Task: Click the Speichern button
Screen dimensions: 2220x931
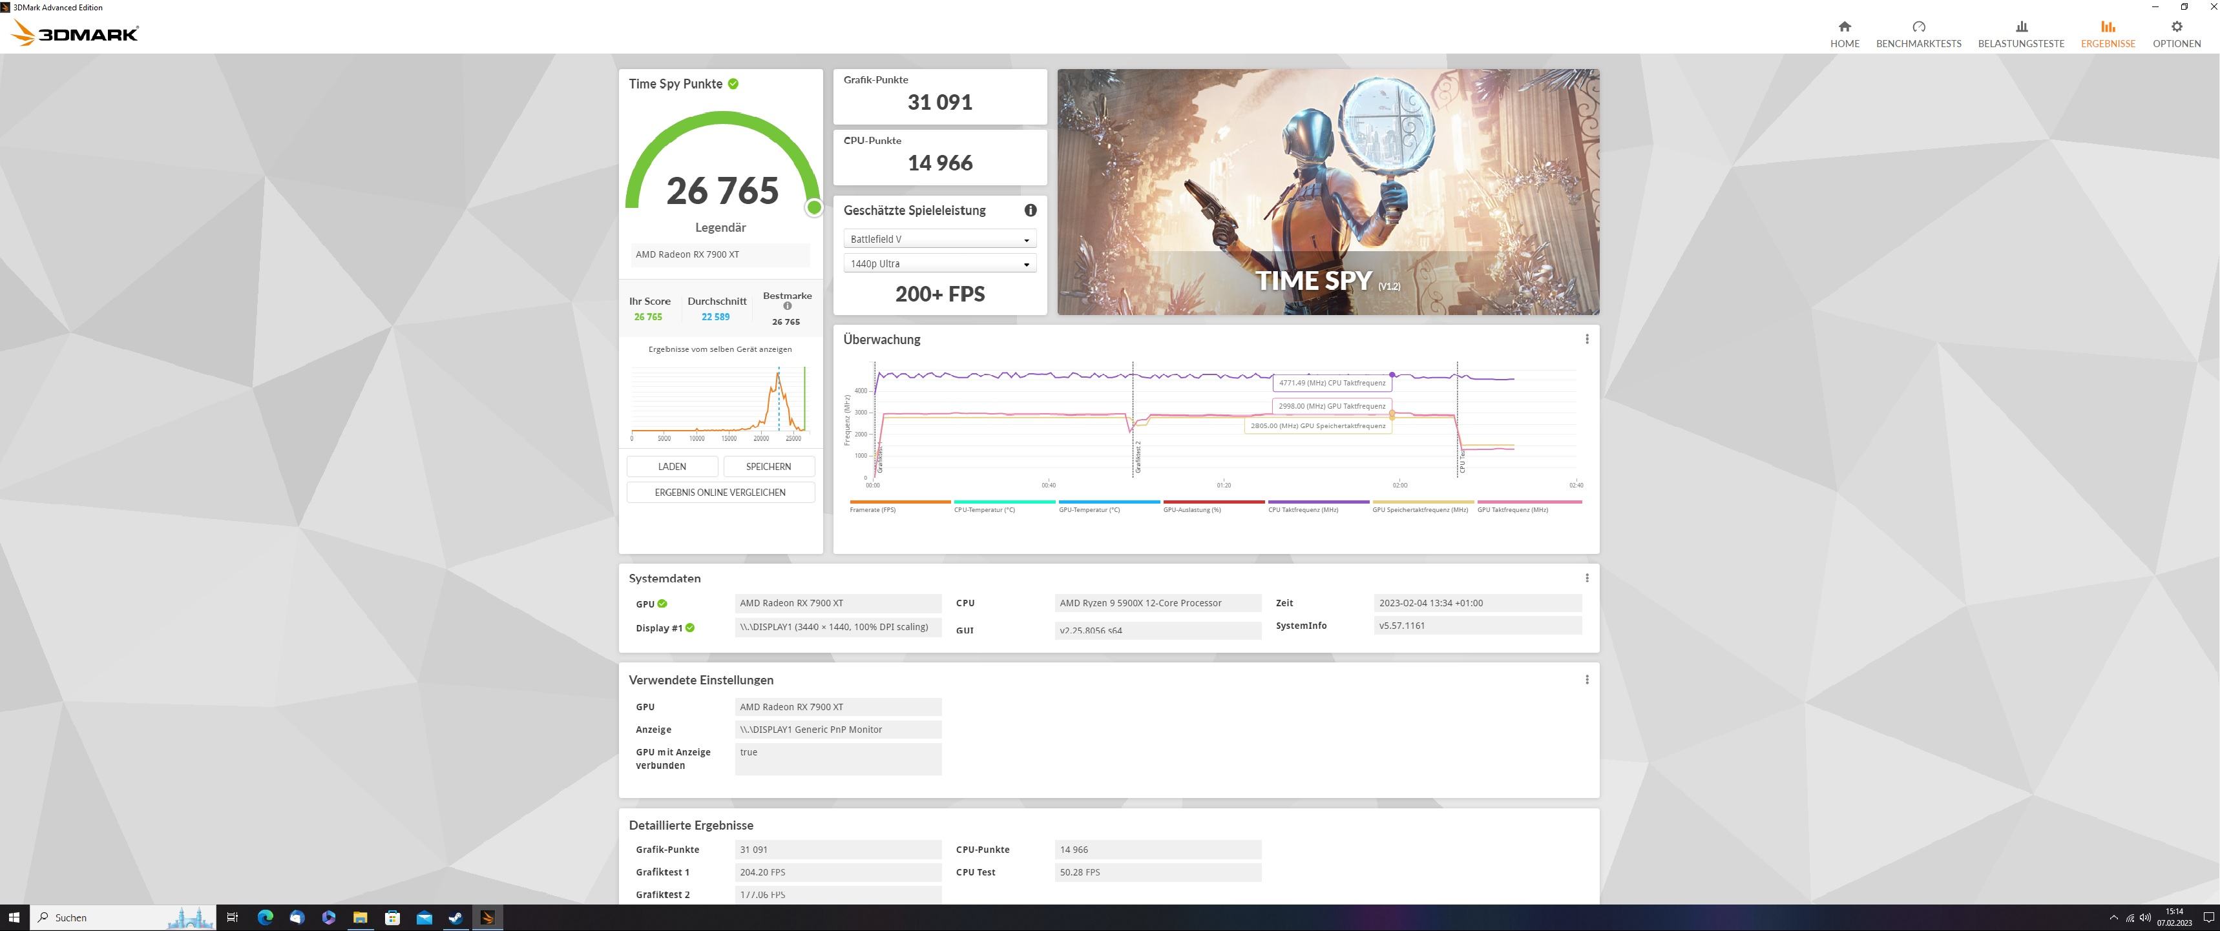Action: pos(768,467)
